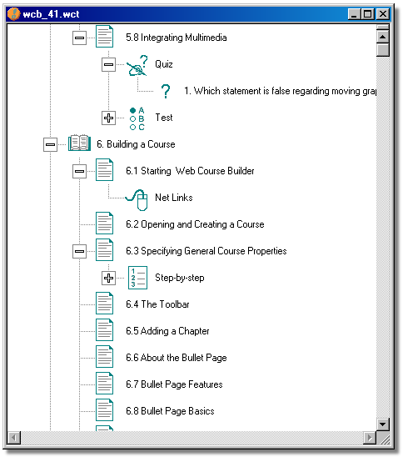Click the open book icon for chapter 6
403x457 pixels.
point(79,143)
